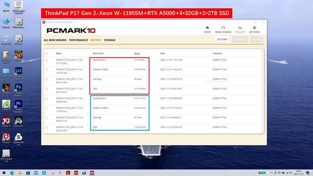Click the results list vertical scrollbar
Viewport: 313px width, 176px height.
click(263, 91)
